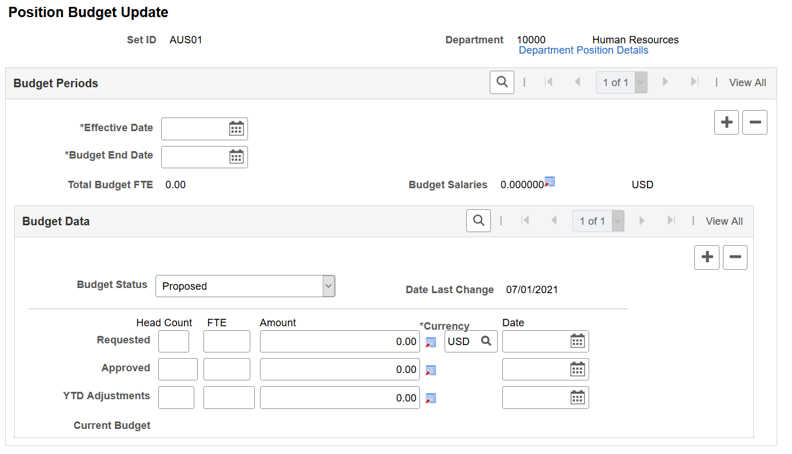Add a new Budget Periods row with plus button
Viewport: 792px width, 454px height.
click(x=726, y=122)
